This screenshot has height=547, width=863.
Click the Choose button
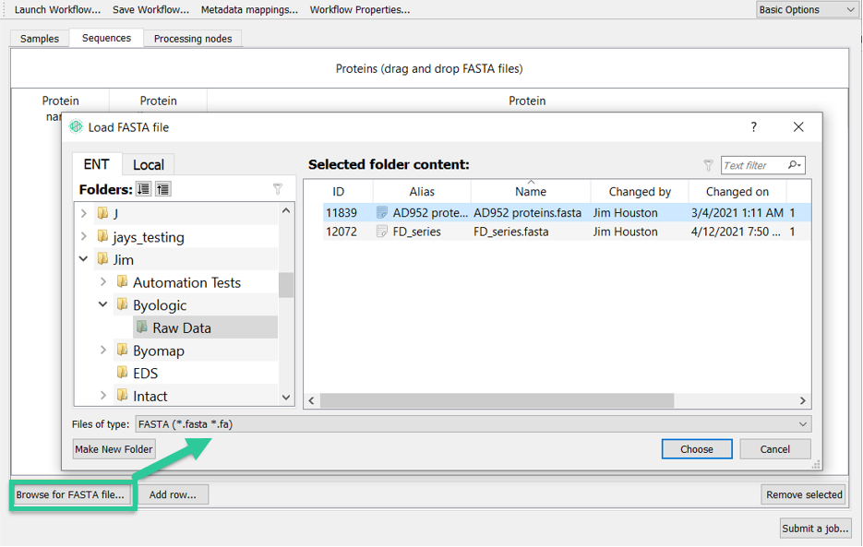[697, 449]
